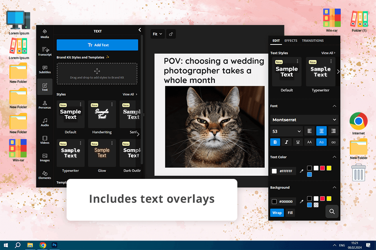Toggle bold formatting
The height and width of the screenshot is (250, 376).
(x=275, y=142)
